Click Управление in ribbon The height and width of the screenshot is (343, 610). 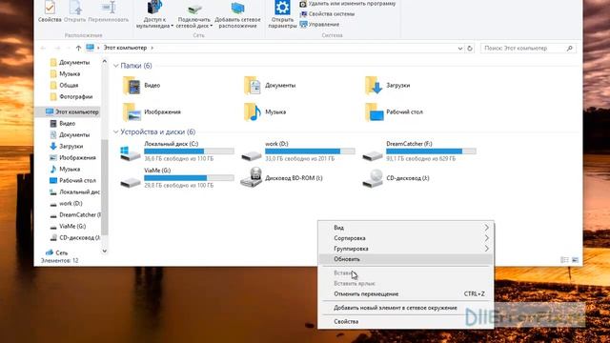point(319,24)
